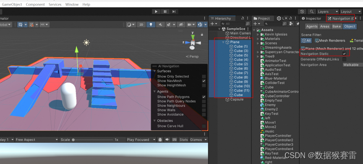
Task: Open the Layout dropdown
Action: click(351, 12)
